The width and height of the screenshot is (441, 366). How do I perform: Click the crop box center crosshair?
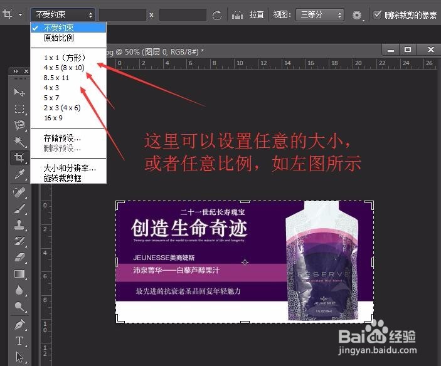coord(245,262)
